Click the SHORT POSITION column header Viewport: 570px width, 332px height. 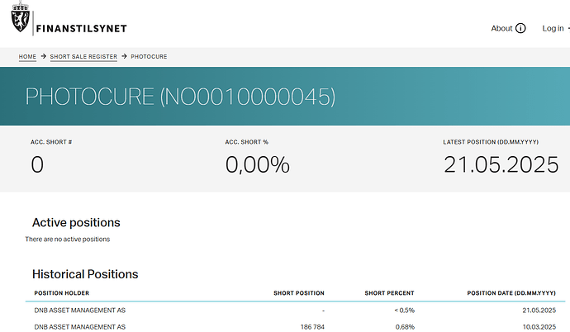299,293
